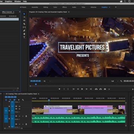Toggle V2 track lock
The image size is (134, 134).
[9, 106]
